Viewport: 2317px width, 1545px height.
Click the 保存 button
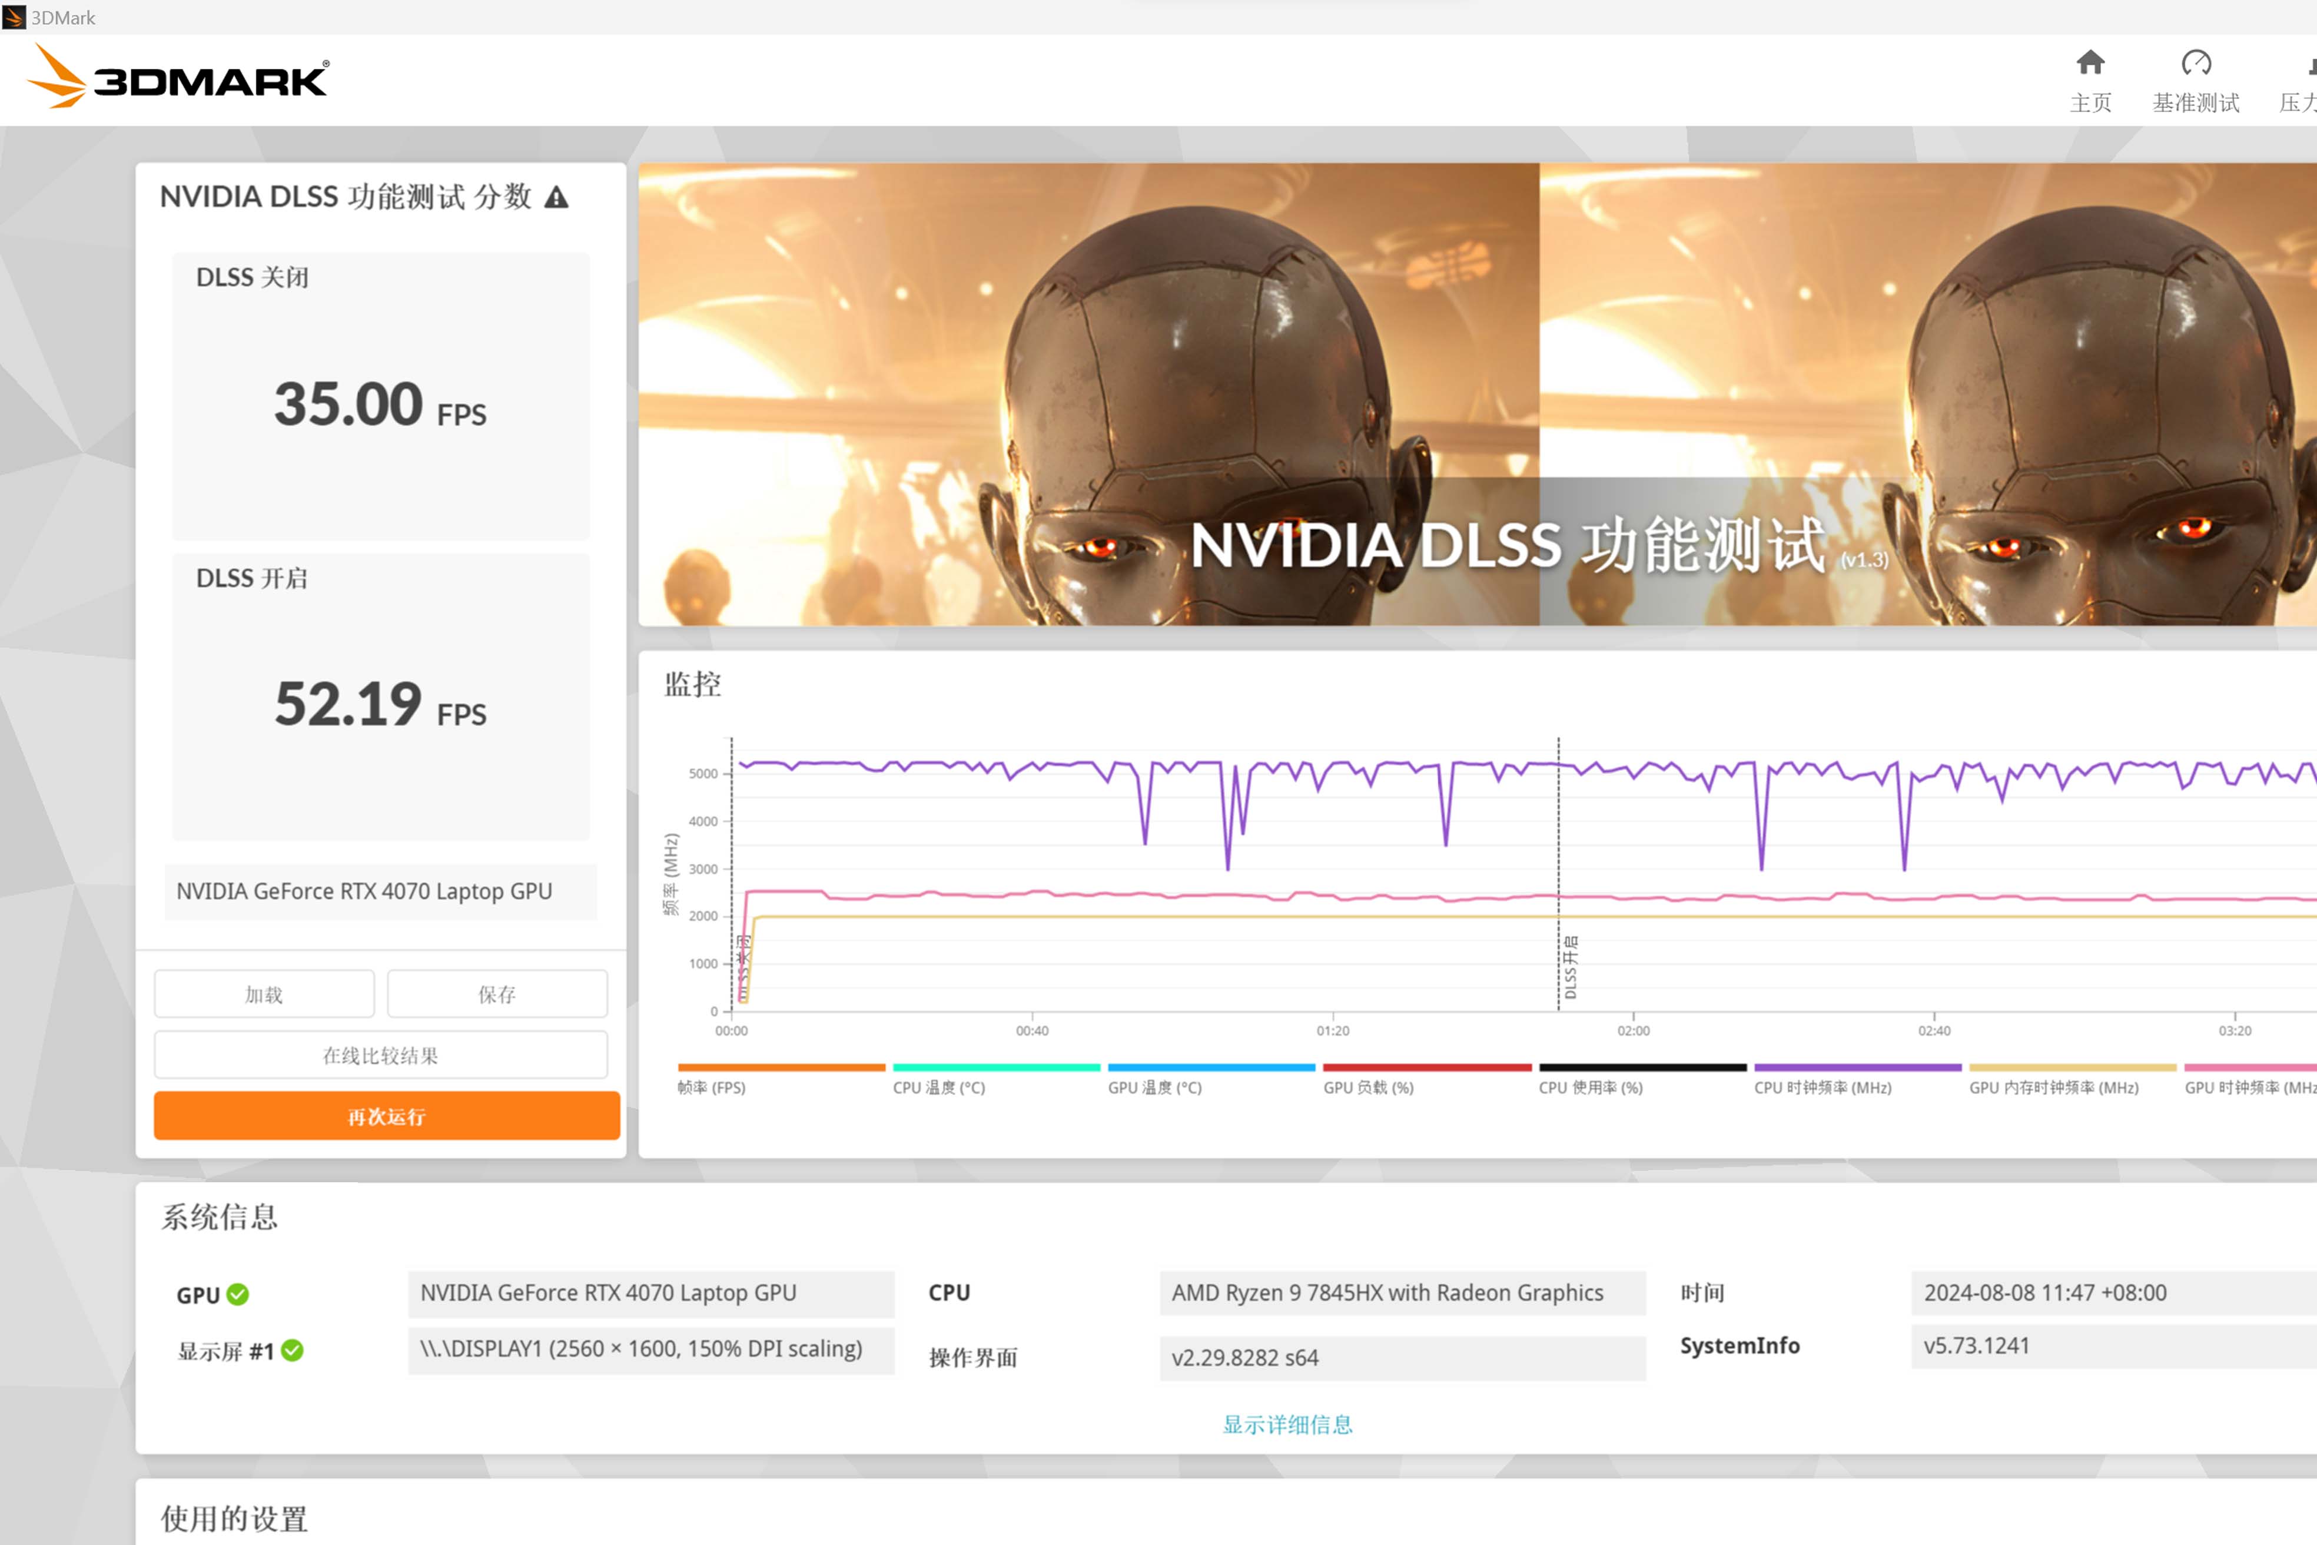[x=497, y=994]
